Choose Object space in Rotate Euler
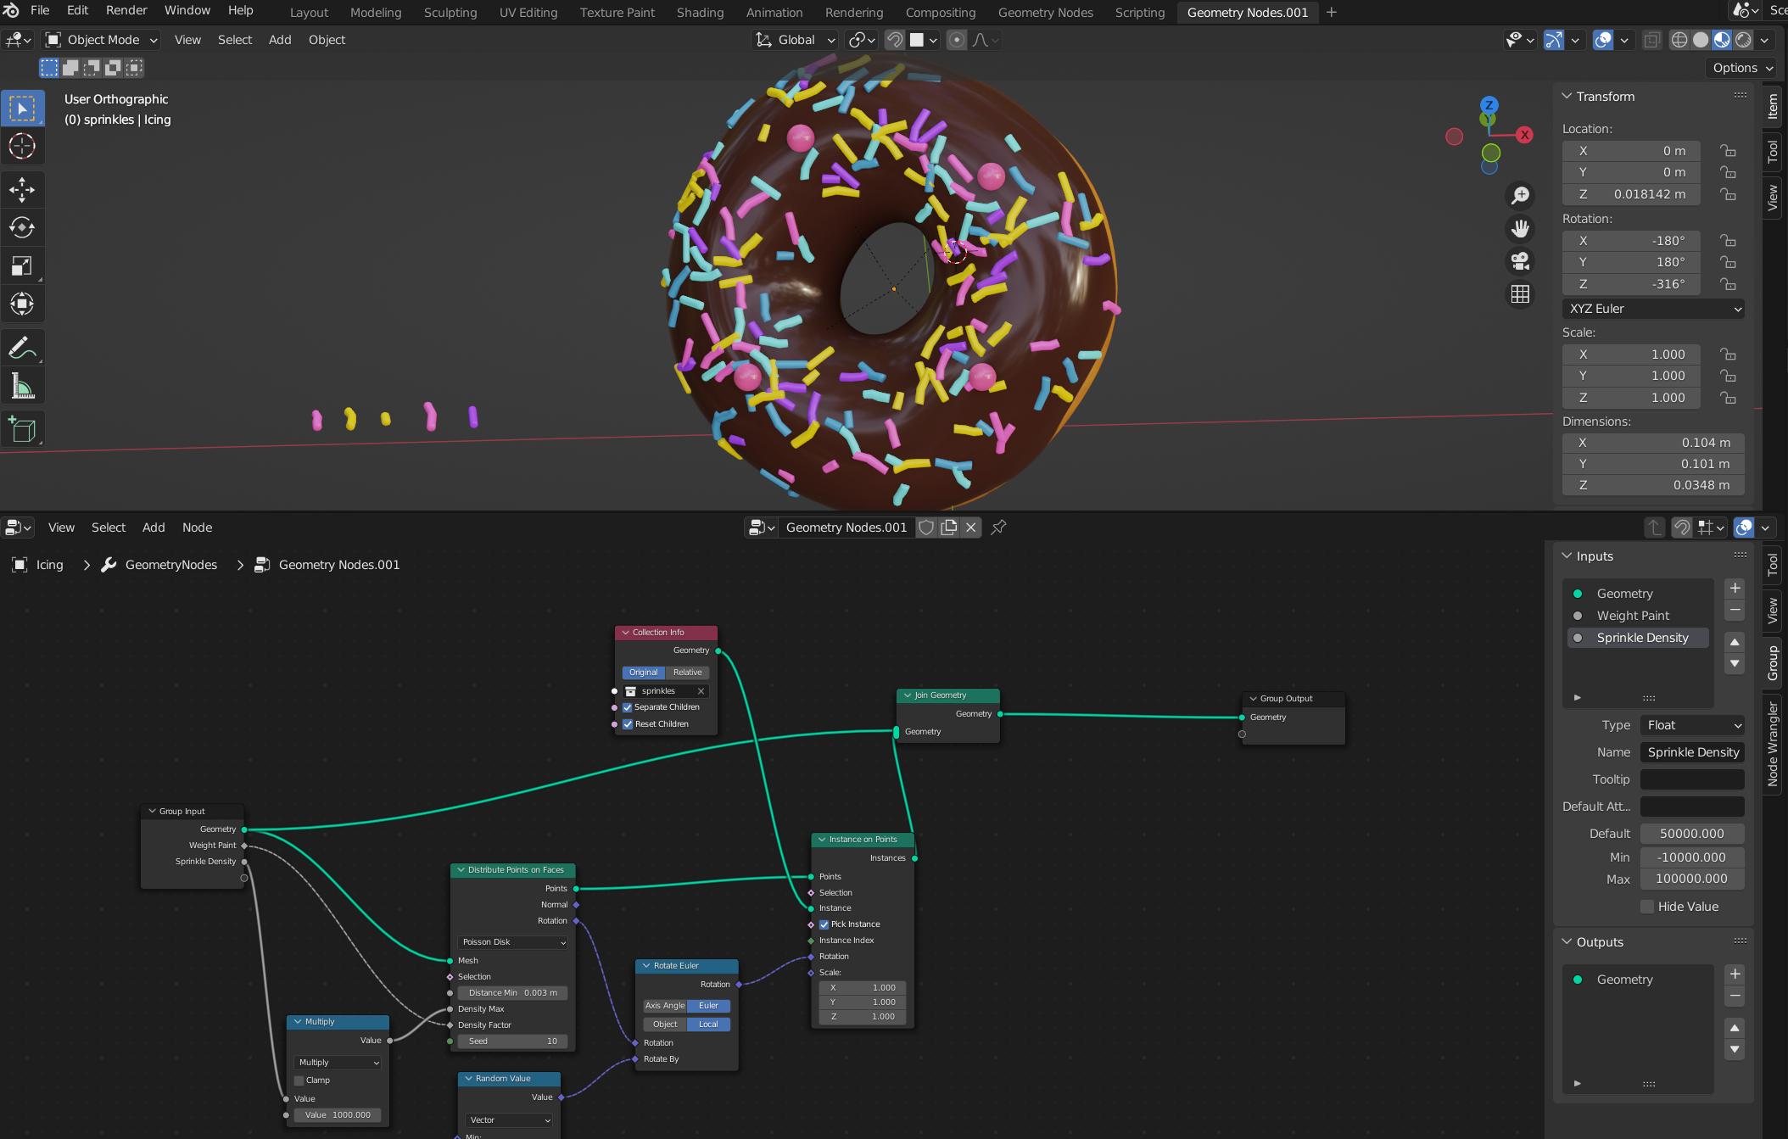This screenshot has height=1139, width=1788. click(x=665, y=1025)
